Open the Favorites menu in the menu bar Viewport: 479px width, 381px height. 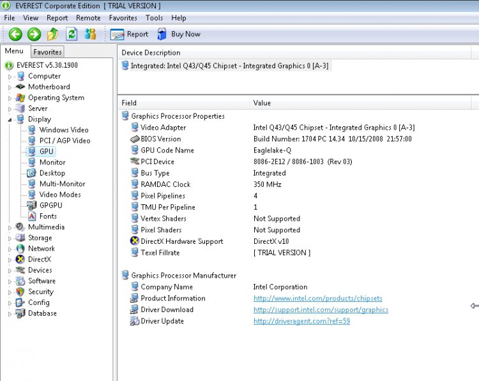pos(123,18)
